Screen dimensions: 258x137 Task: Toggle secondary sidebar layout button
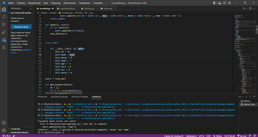[224, 3]
